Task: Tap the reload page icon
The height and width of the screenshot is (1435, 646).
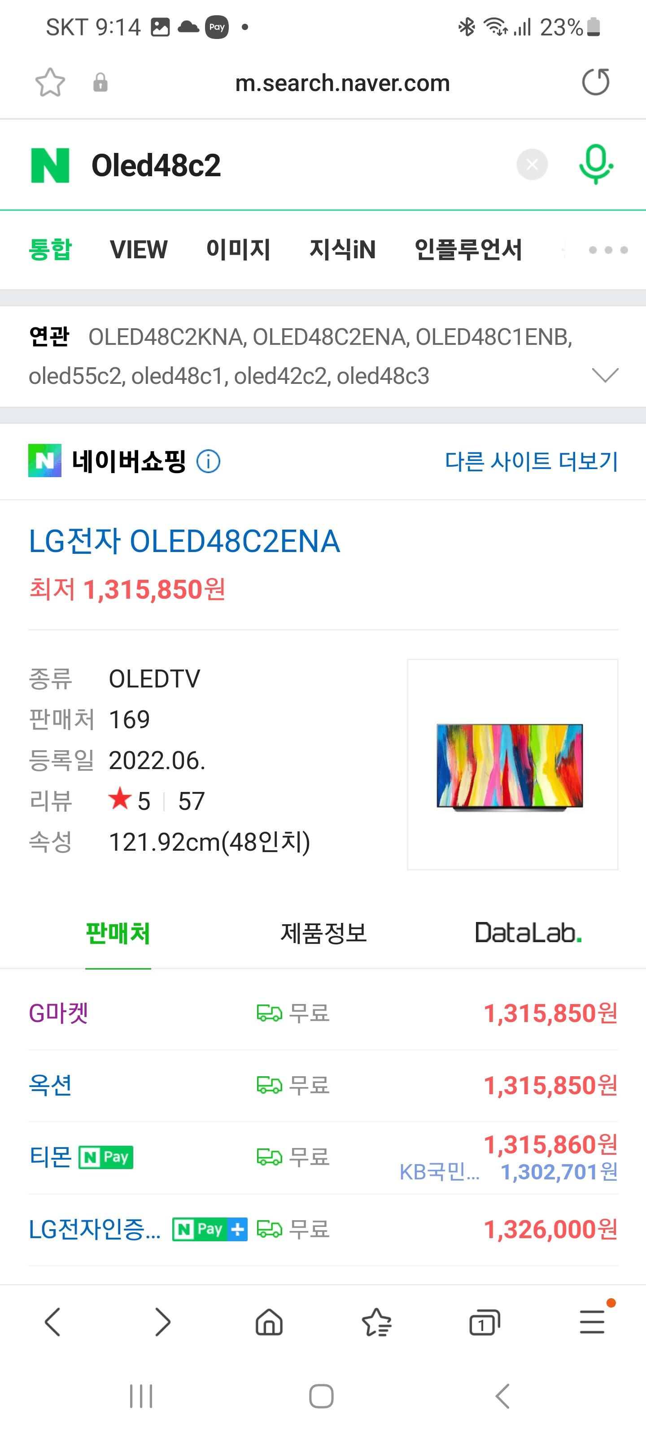Action: pyautogui.click(x=595, y=83)
